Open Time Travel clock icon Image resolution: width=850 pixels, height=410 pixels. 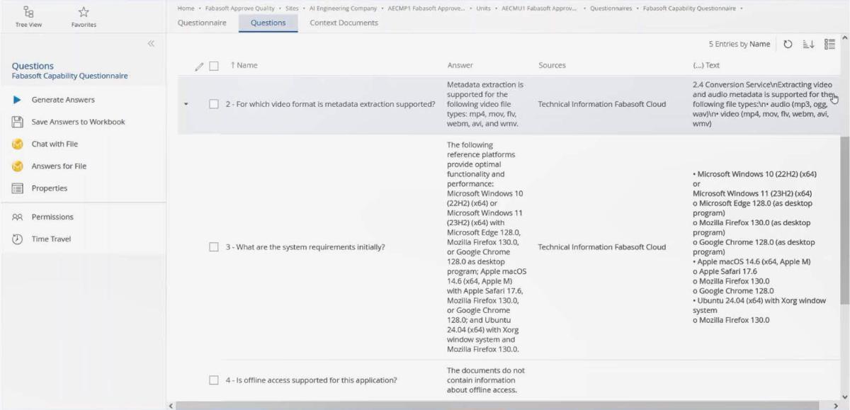coord(18,239)
